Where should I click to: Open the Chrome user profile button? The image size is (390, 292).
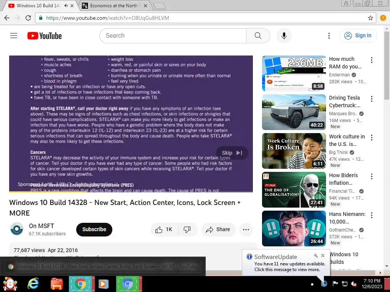tap(346, 3)
